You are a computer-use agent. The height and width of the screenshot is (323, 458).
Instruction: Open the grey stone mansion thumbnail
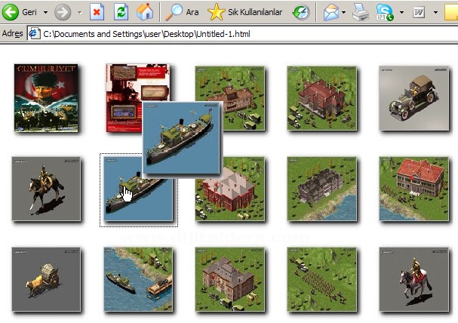click(230, 279)
